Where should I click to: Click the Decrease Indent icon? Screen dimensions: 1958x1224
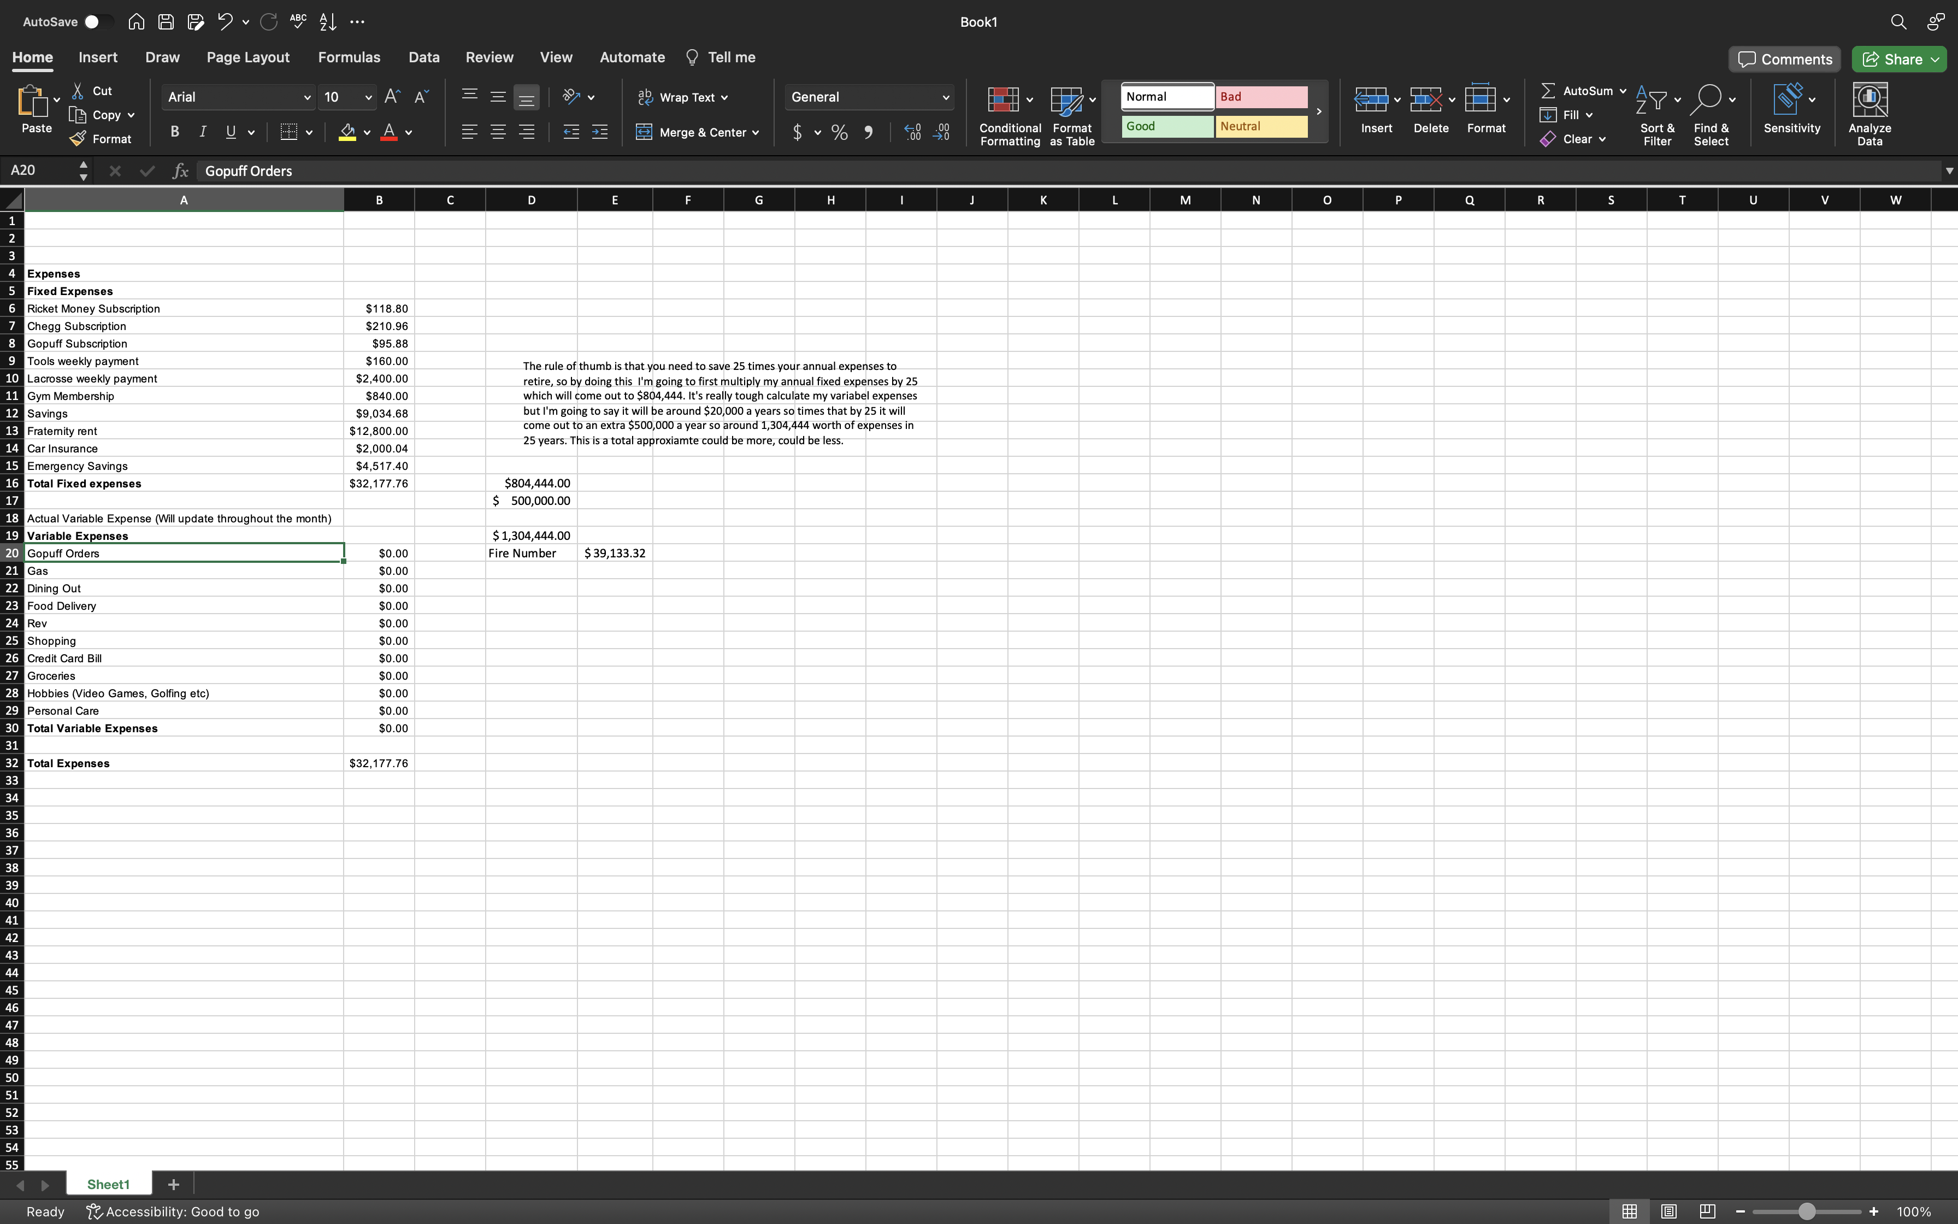(571, 132)
